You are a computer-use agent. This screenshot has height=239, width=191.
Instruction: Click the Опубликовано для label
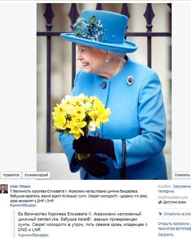173,197
